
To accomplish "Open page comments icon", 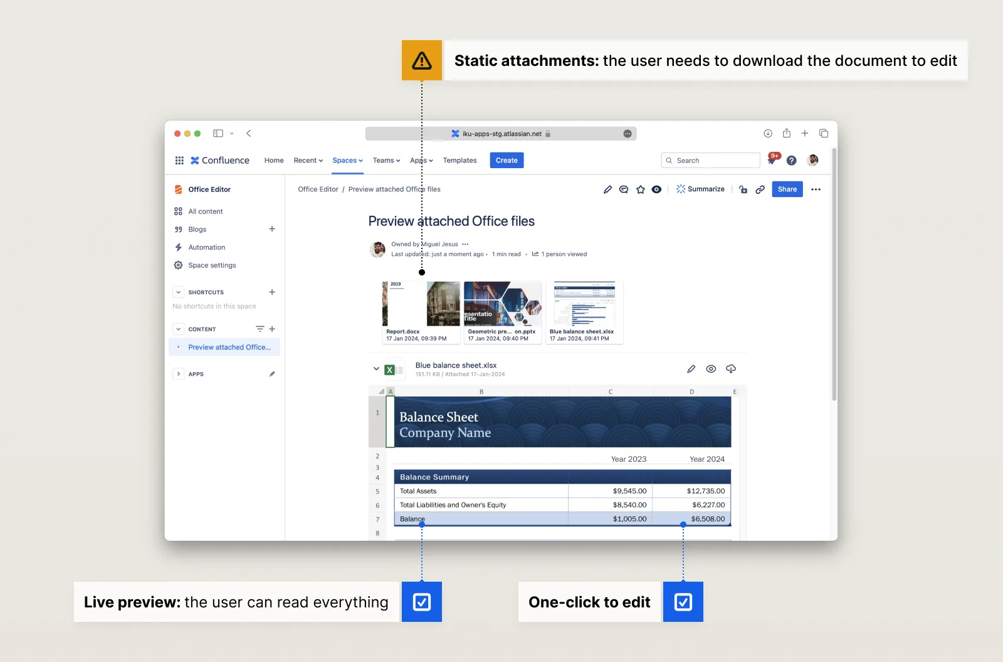I will click(624, 190).
